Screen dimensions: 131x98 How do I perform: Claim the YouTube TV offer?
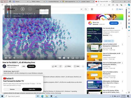[x=32, y=89]
